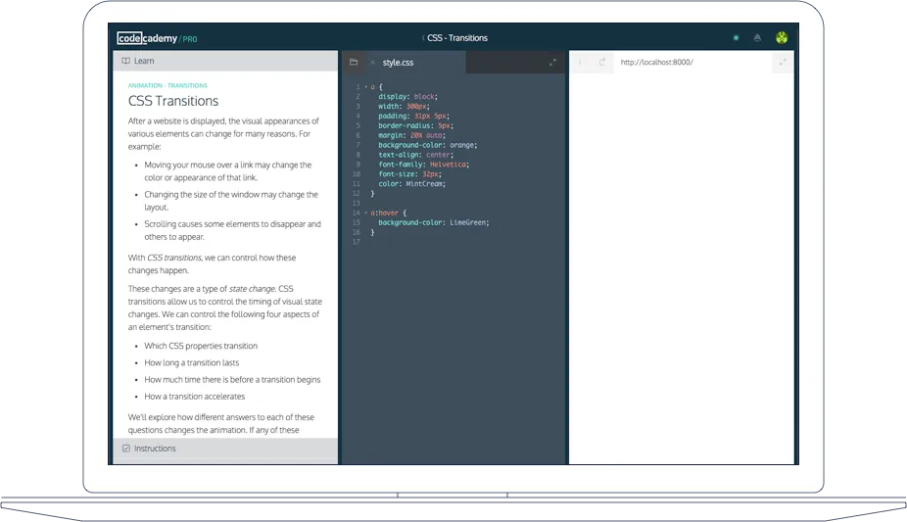Click the book icon beside Learn
Screen dimensions: 907x522
pos(125,61)
